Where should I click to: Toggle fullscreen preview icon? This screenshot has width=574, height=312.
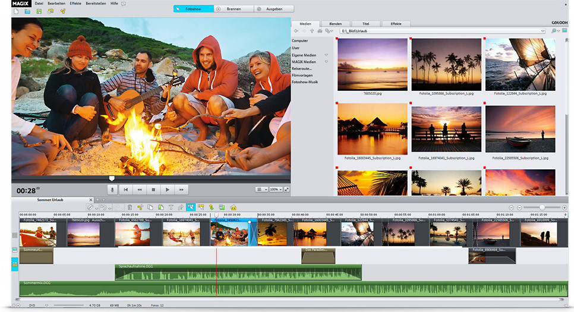point(286,190)
